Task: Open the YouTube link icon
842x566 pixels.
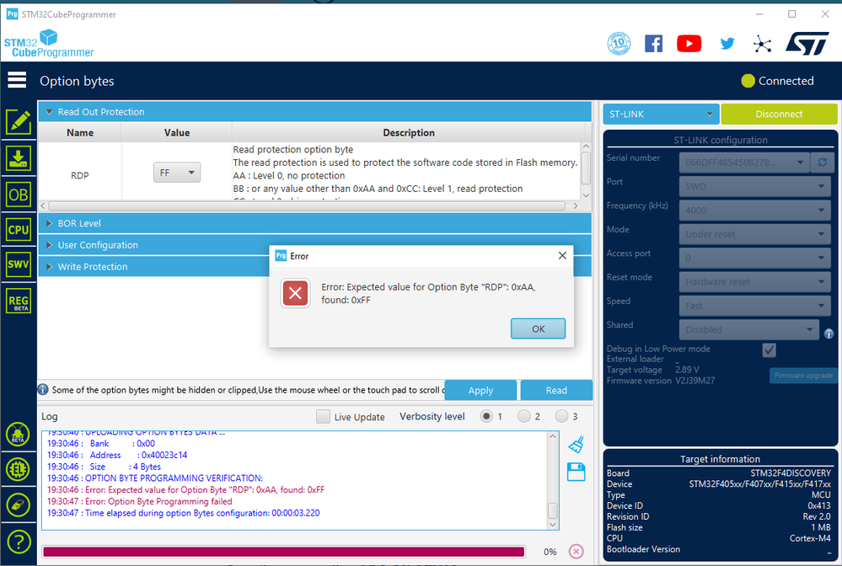Action: [689, 44]
